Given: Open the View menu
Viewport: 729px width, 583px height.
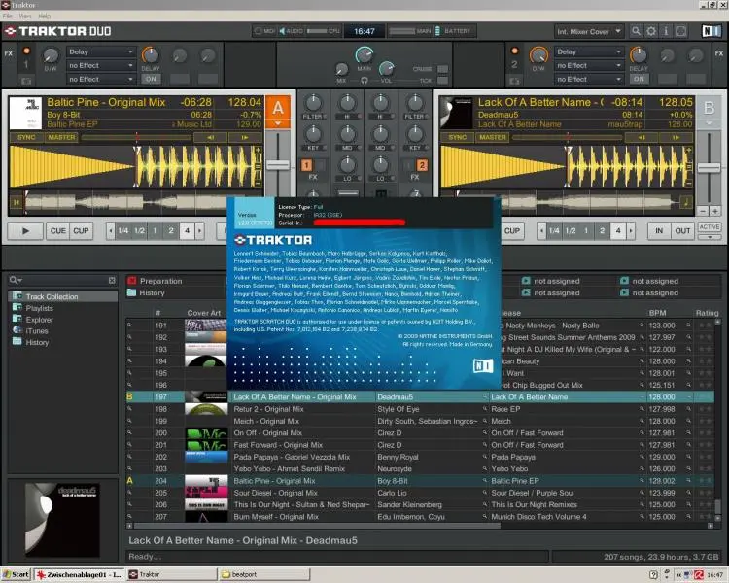Looking at the screenshot, I should pyautogui.click(x=24, y=17).
